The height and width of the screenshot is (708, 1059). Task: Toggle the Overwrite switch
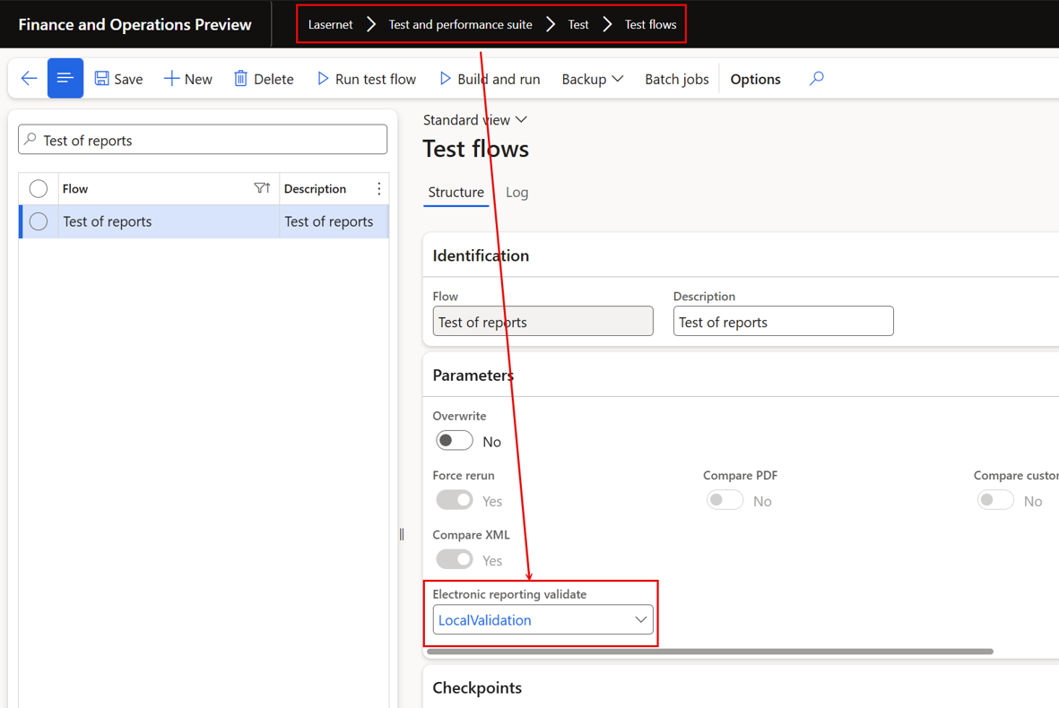point(454,441)
